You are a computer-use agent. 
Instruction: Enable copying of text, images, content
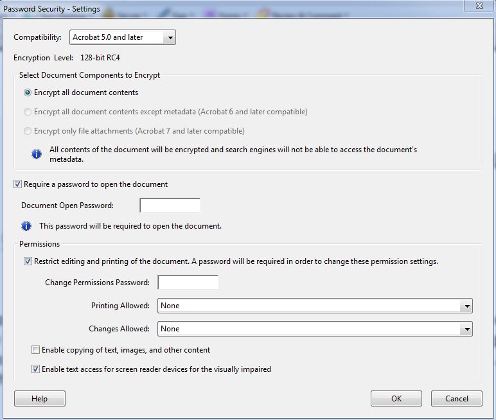point(35,350)
